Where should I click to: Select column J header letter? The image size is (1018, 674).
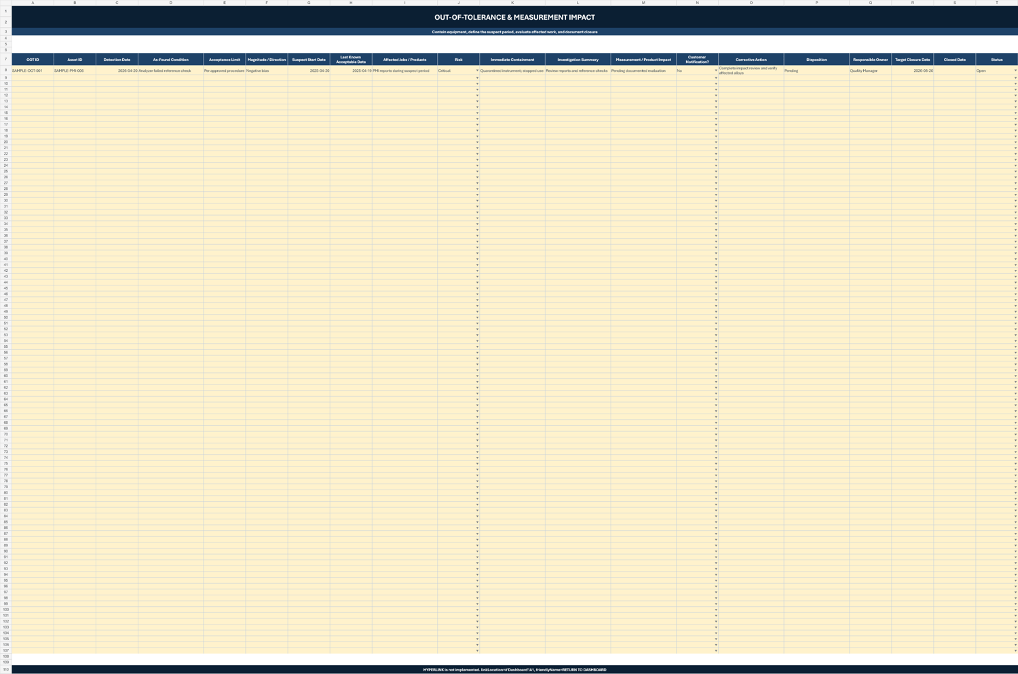458,3
